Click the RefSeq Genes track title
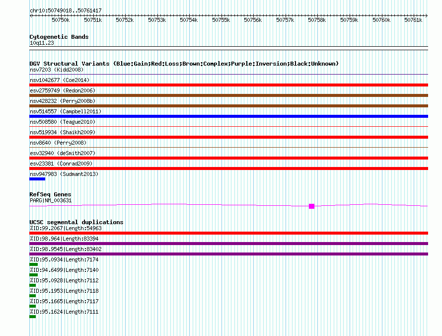The height and width of the screenshot is (336, 442). point(50,194)
